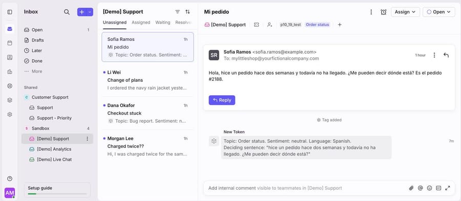Open Dana Okafor Checkout stuck conversation

tap(148, 113)
